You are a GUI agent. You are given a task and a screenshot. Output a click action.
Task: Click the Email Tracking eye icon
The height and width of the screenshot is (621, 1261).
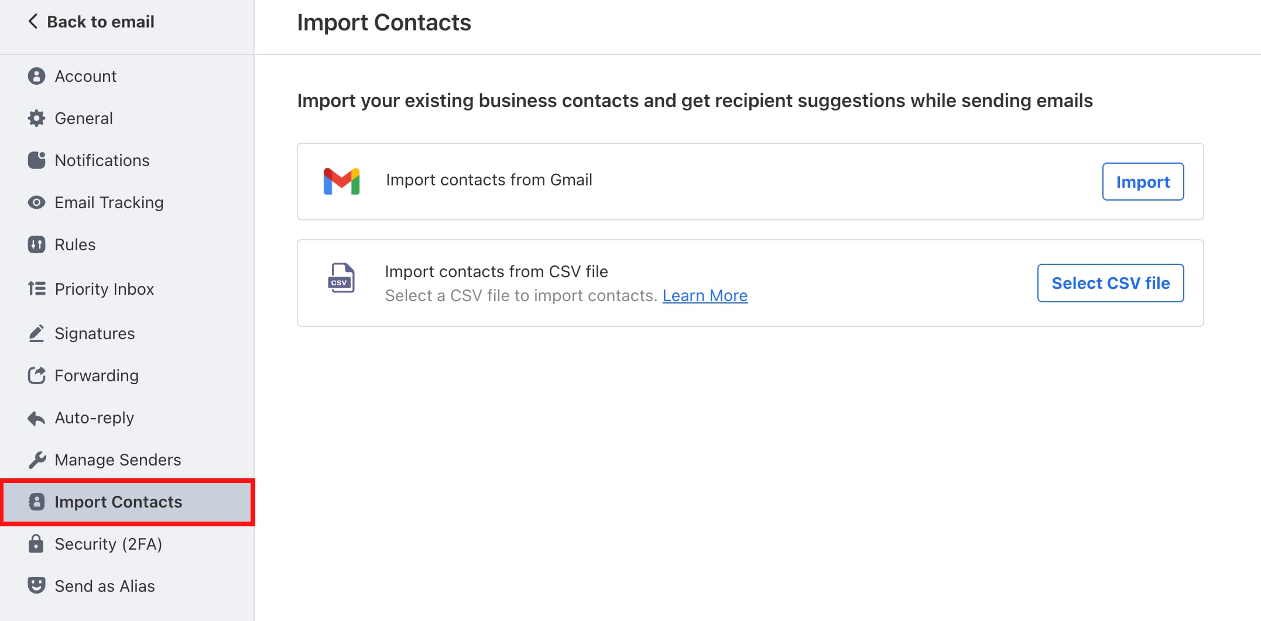click(x=36, y=202)
